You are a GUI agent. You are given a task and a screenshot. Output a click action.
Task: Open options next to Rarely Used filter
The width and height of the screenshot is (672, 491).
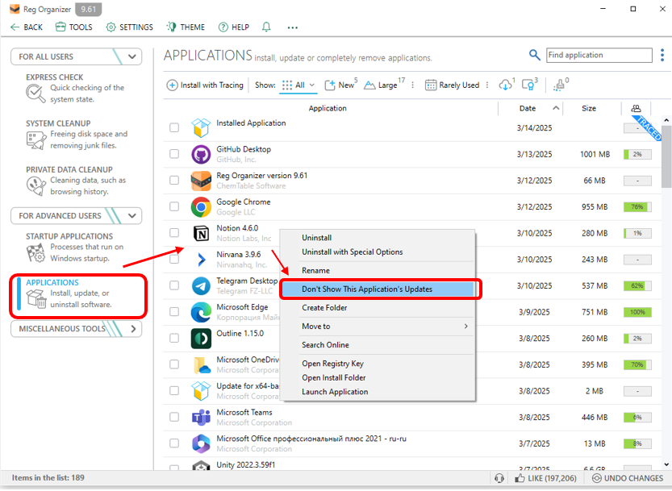point(487,85)
